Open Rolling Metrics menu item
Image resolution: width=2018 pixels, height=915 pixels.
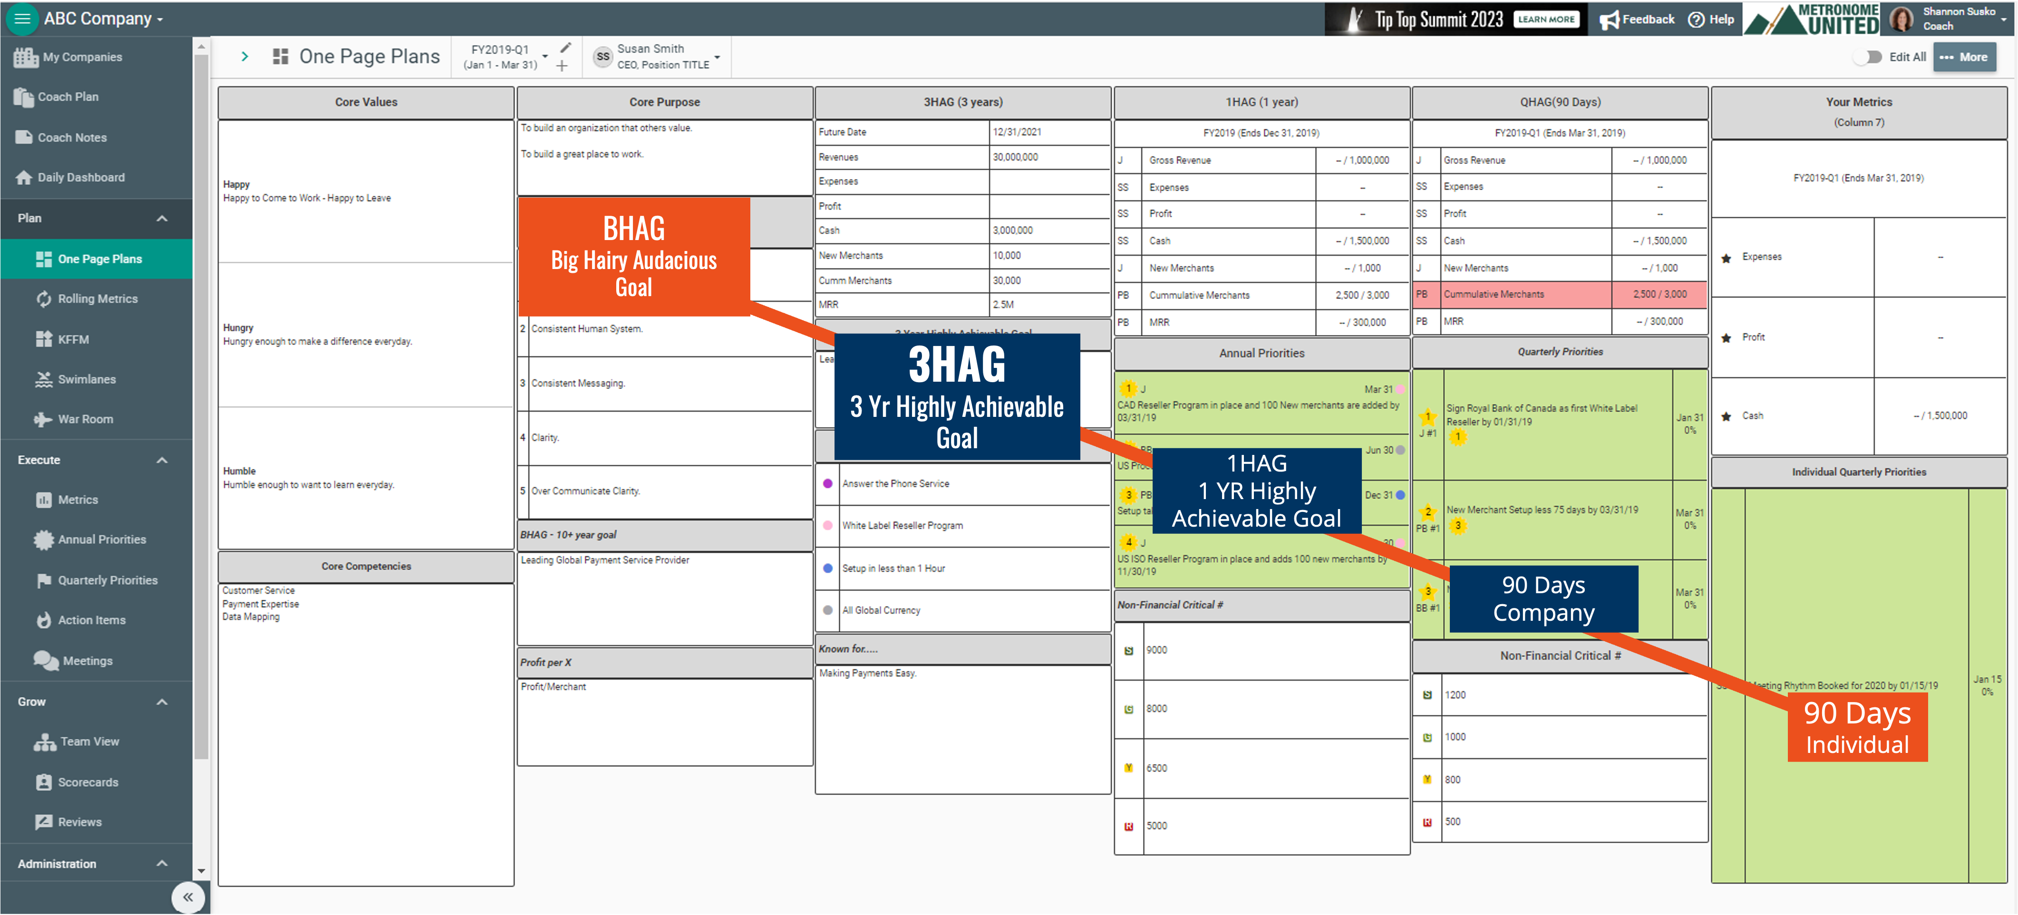click(x=97, y=299)
